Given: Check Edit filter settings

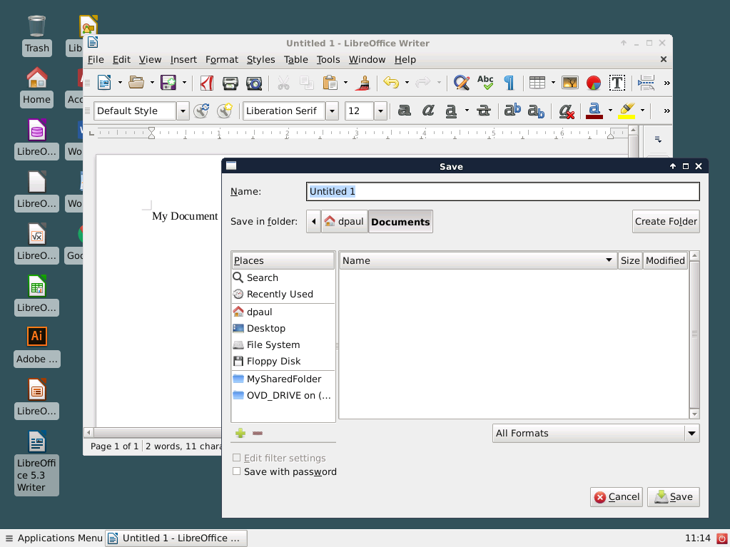Looking at the screenshot, I should (236, 458).
